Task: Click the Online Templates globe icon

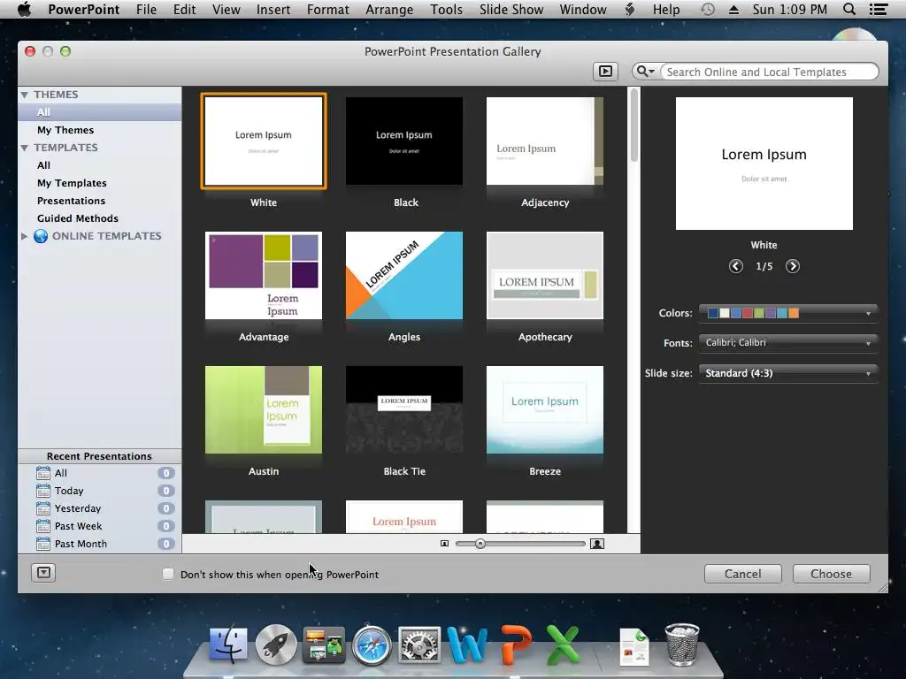Action: [41, 236]
